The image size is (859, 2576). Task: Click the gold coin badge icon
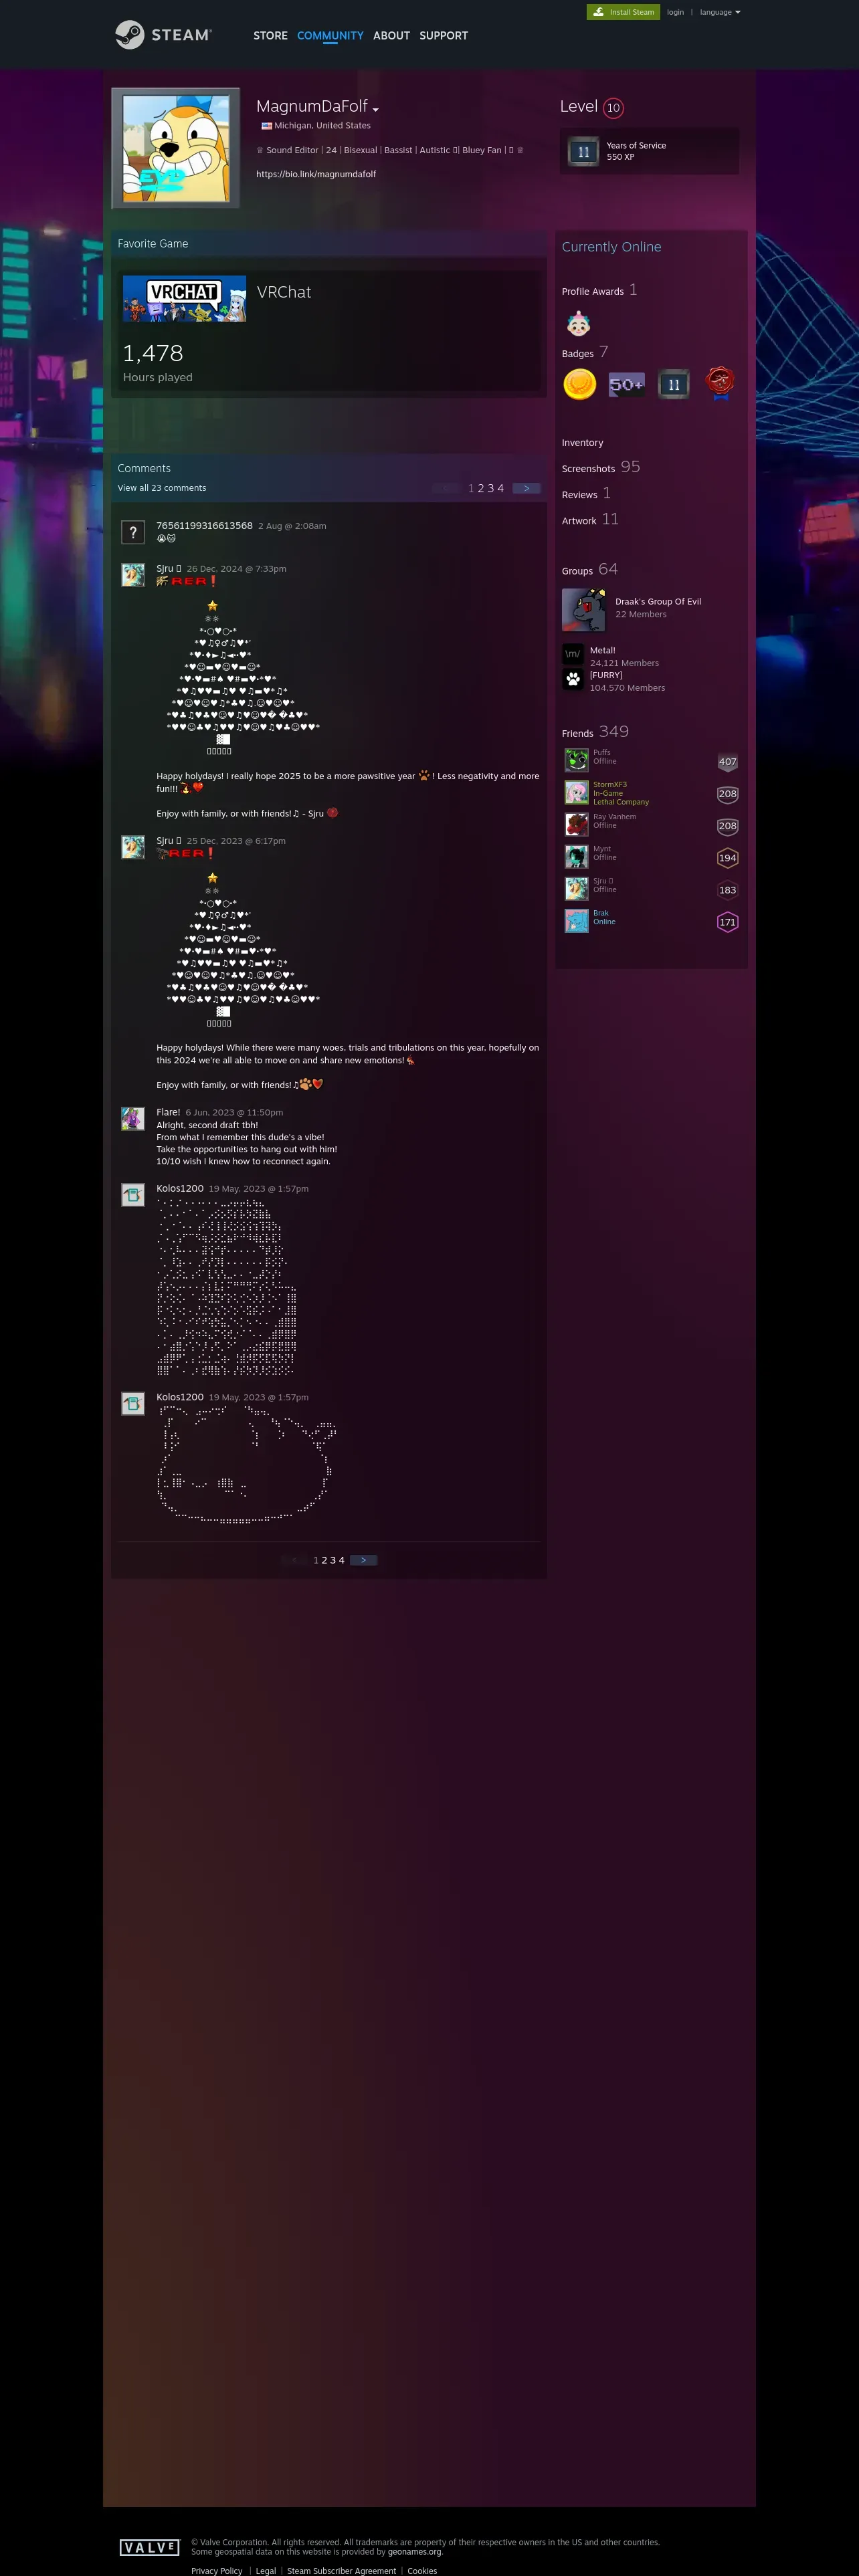click(580, 384)
